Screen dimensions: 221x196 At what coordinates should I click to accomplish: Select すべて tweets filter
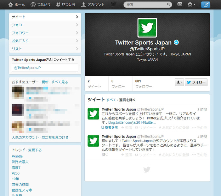[x=111, y=100]
